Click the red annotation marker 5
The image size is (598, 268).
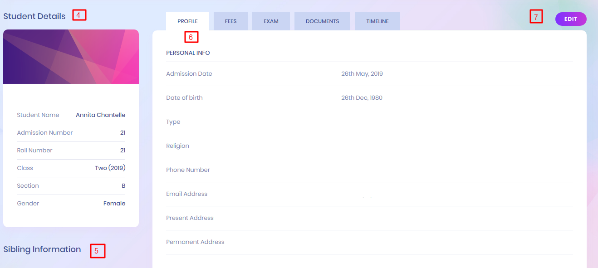[97, 251]
